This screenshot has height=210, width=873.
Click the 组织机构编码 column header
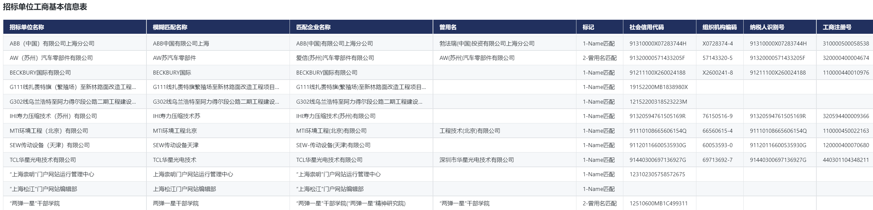point(720,27)
